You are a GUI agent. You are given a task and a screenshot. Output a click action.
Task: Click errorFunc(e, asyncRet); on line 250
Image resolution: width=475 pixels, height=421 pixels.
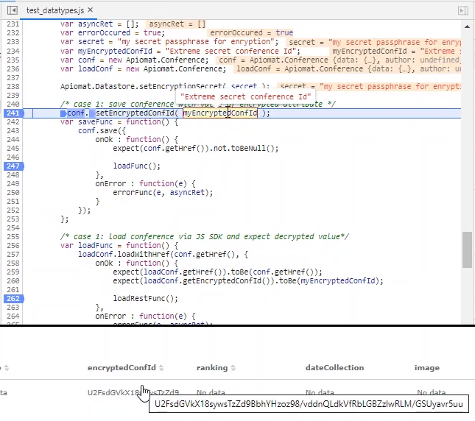pos(163,193)
